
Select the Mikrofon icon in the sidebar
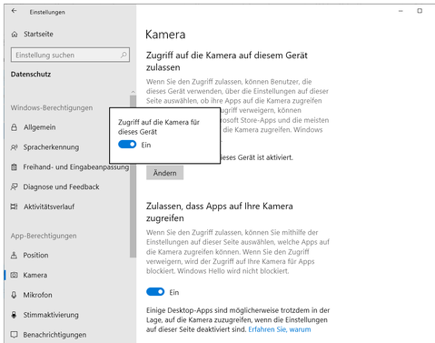tap(14, 295)
